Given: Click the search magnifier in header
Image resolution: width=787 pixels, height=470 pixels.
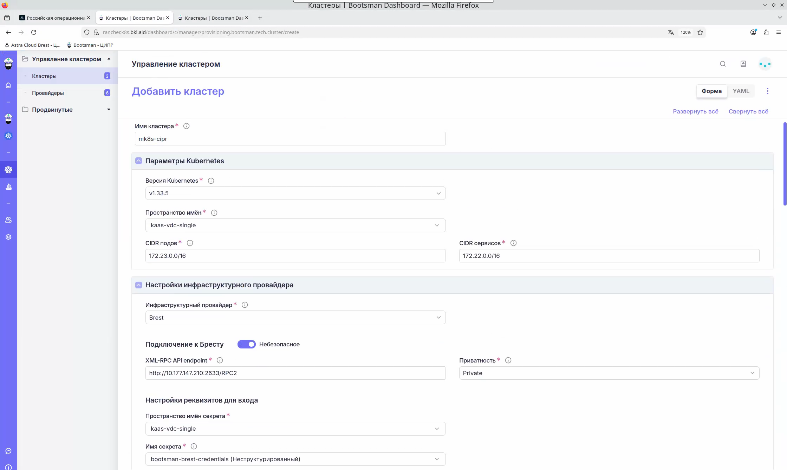Looking at the screenshot, I should pyautogui.click(x=723, y=64).
